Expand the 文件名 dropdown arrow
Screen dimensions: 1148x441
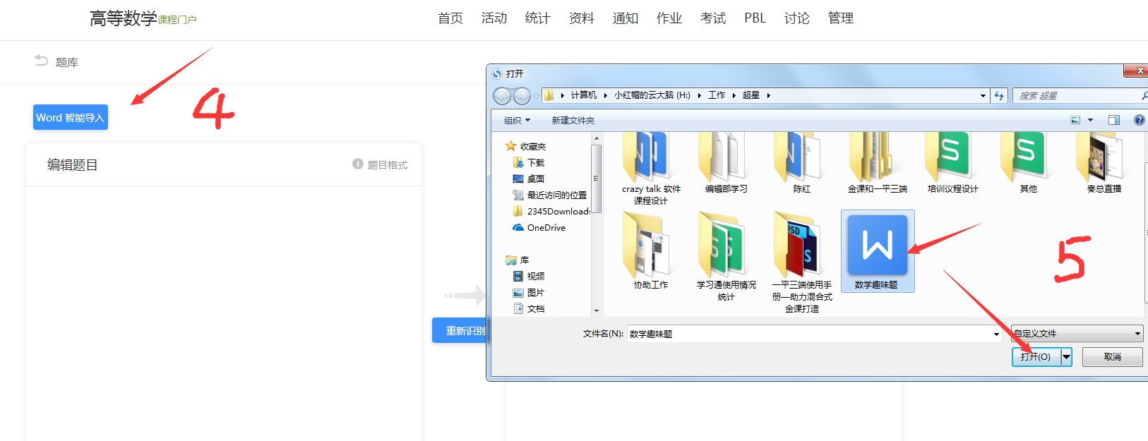996,334
